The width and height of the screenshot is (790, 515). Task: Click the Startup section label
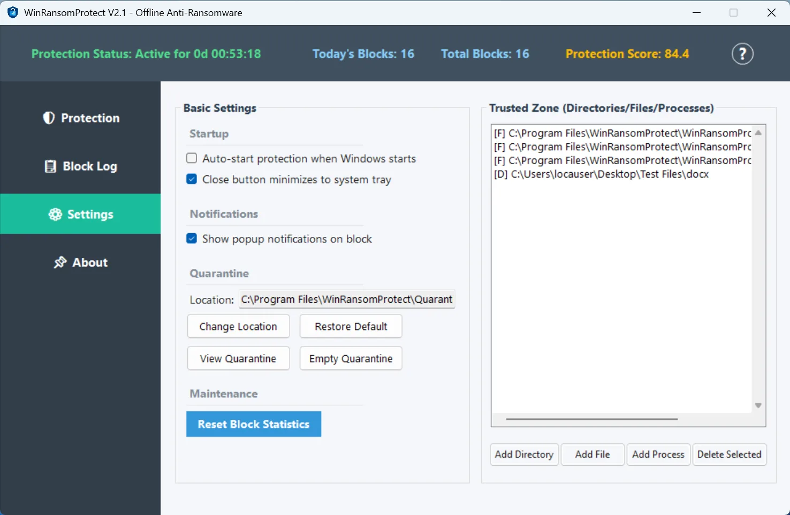(x=209, y=134)
